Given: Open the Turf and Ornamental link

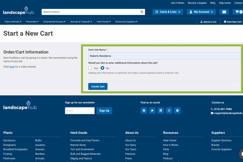Looking at the screenshot, I should pyautogui.click(x=82, y=149).
